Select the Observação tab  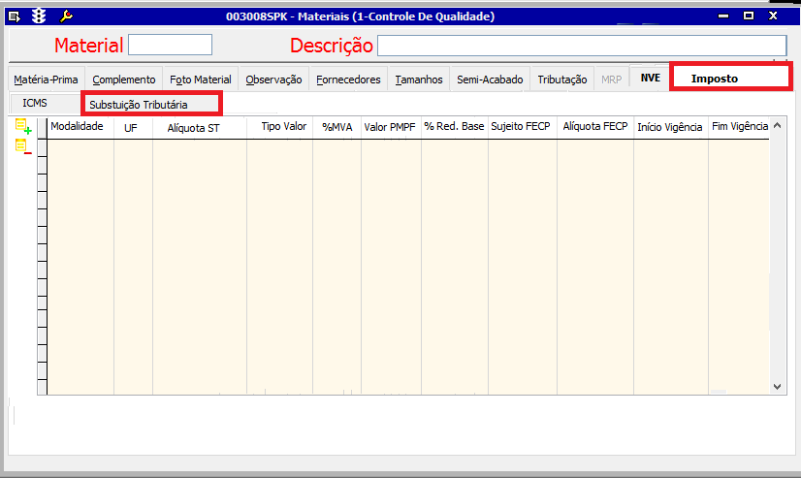pos(273,80)
